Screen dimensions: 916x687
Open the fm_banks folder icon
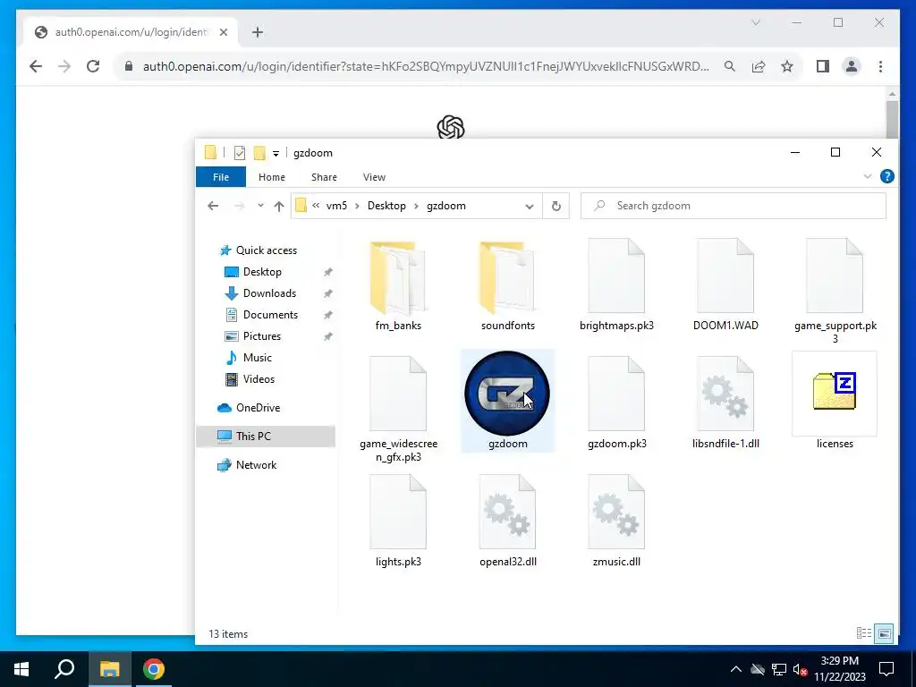tap(398, 278)
